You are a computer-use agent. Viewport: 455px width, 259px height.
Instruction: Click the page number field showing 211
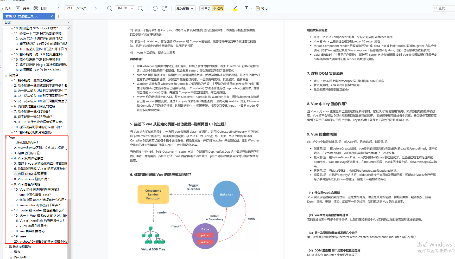[69, 8]
